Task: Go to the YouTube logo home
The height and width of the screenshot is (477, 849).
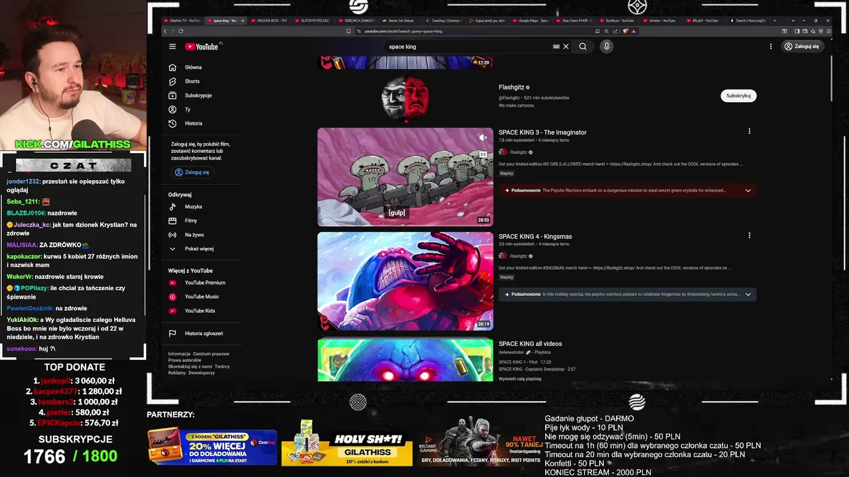Action: 202,46
